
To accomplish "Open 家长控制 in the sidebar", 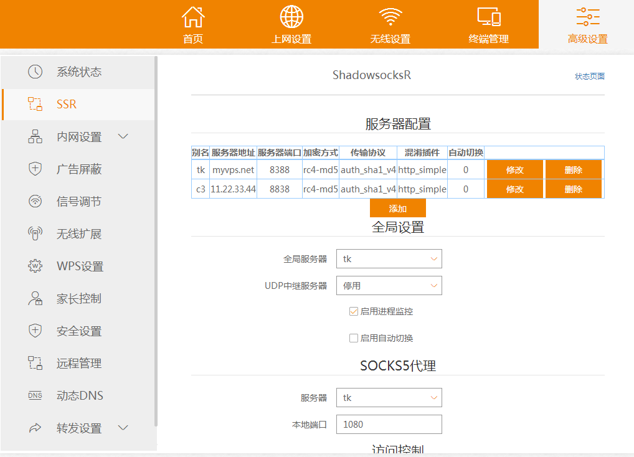I will (78, 298).
